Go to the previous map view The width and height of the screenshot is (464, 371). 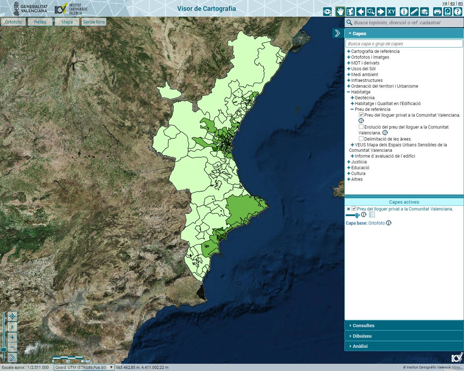click(x=361, y=12)
